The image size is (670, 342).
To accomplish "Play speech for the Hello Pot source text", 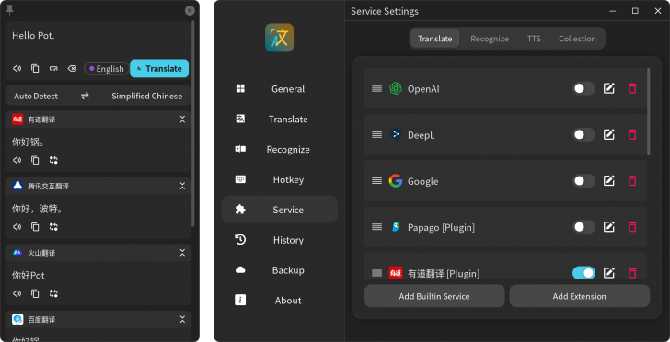I will click(x=17, y=68).
